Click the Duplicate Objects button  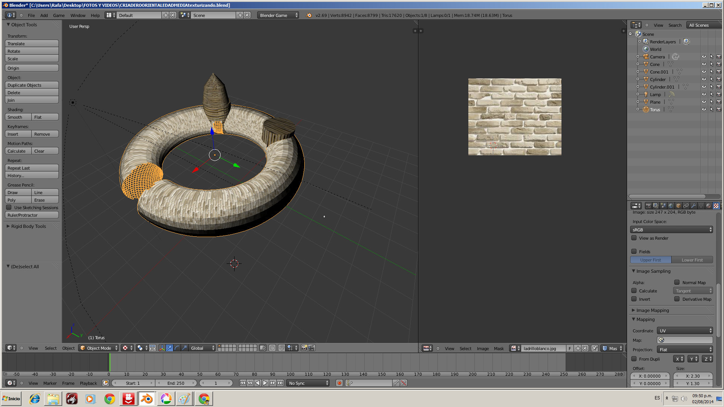[x=32, y=85]
